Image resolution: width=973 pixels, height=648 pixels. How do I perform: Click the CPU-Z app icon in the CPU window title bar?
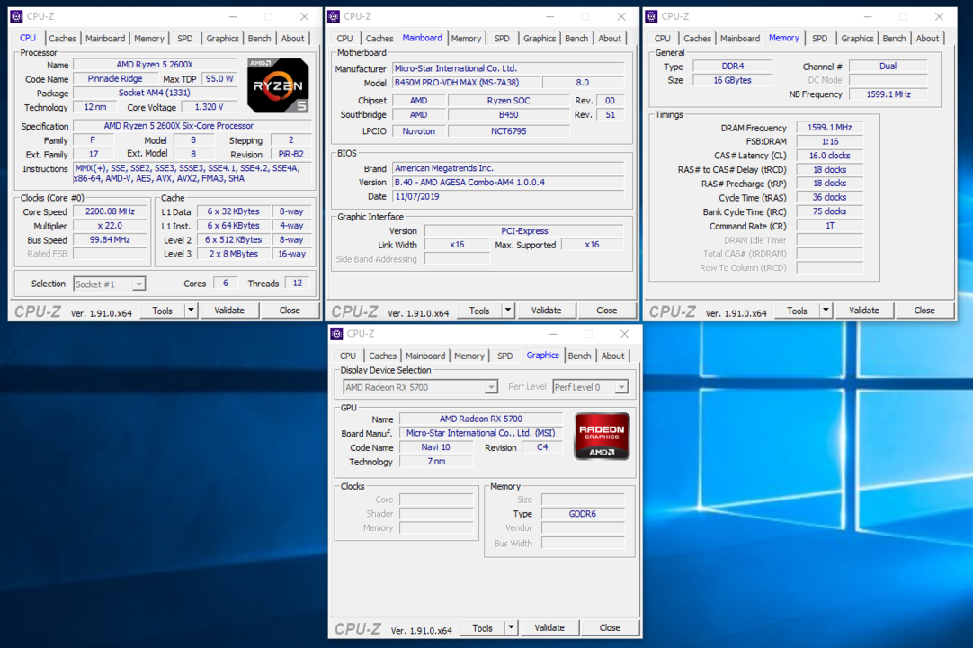[17, 17]
